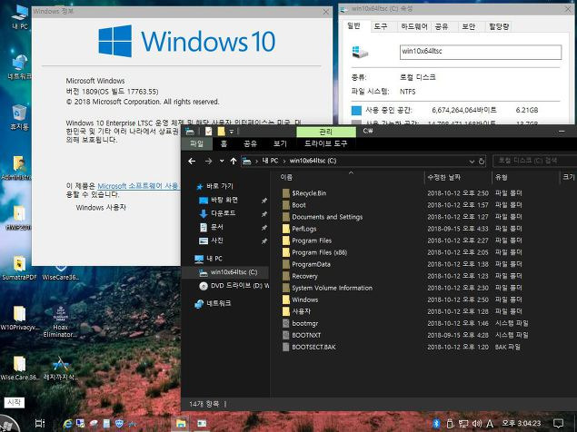Click the Hoax Eliminator desktop icon
Viewport: 577px width, 432px height.
[60, 321]
